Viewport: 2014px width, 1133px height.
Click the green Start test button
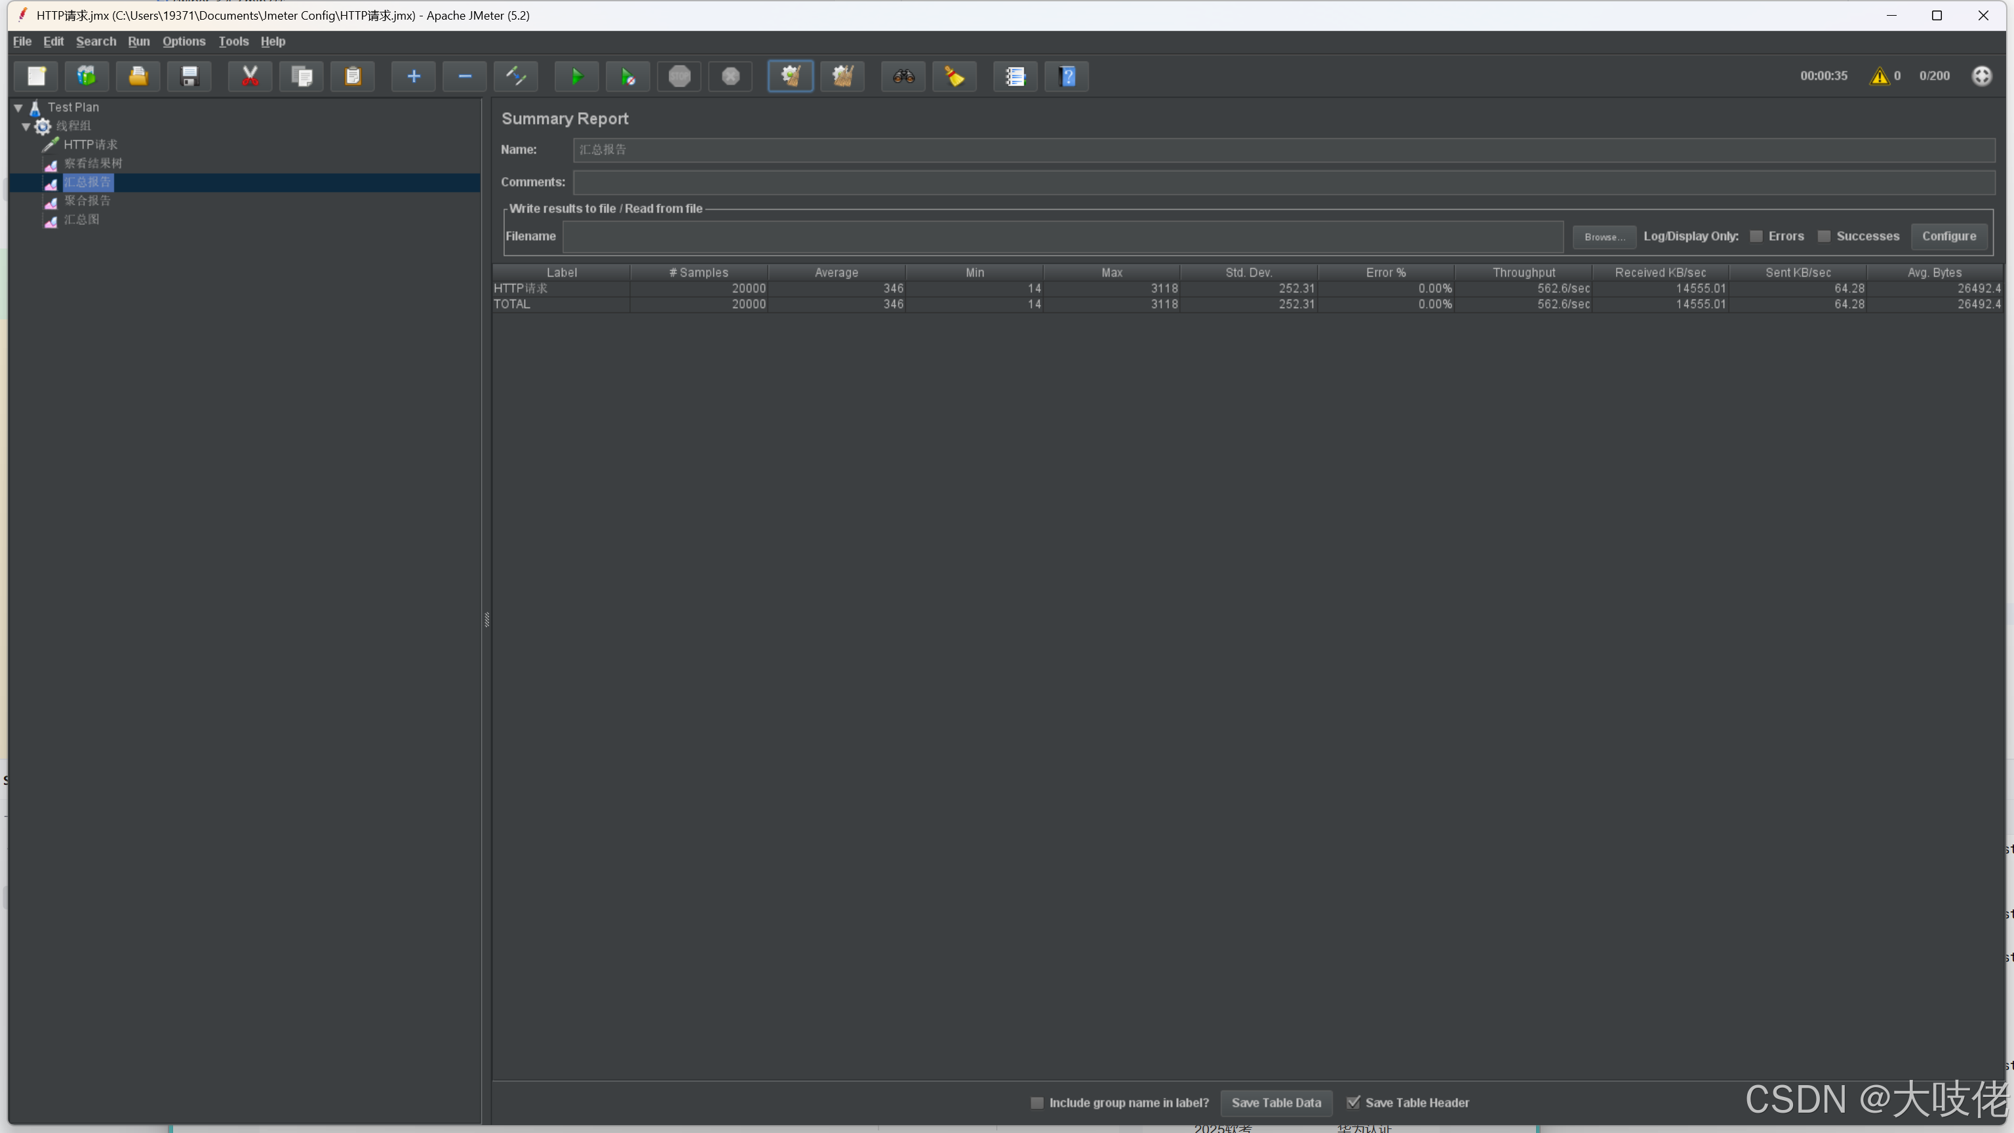[576, 76]
